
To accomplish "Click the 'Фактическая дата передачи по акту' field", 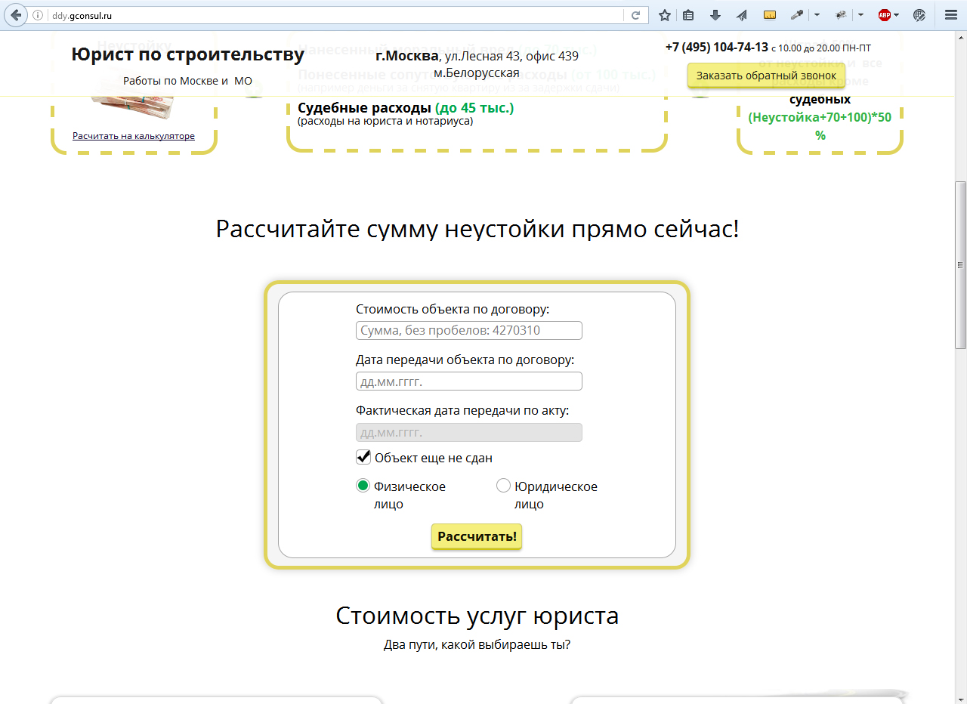I will 468,432.
